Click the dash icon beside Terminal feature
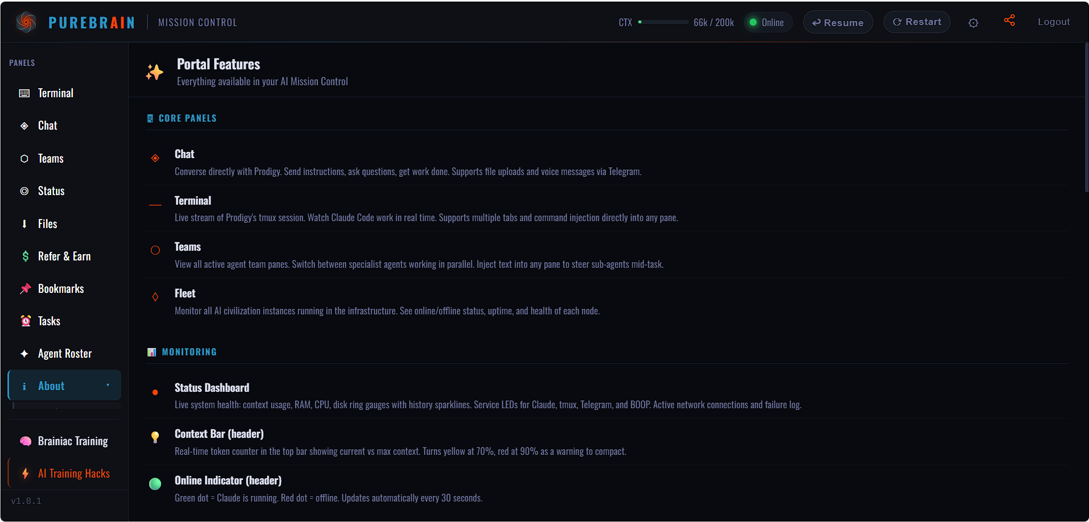The height and width of the screenshot is (522, 1089). click(155, 205)
